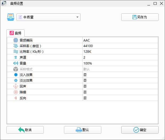Click the pink music note tab icon
Viewport: 165px width, 140px height.
pyautogui.click(x=12, y=33)
